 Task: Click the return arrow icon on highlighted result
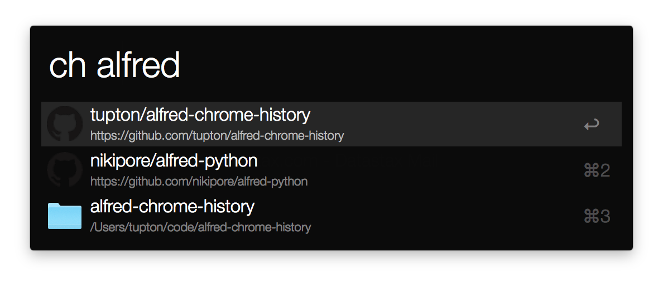(x=592, y=125)
